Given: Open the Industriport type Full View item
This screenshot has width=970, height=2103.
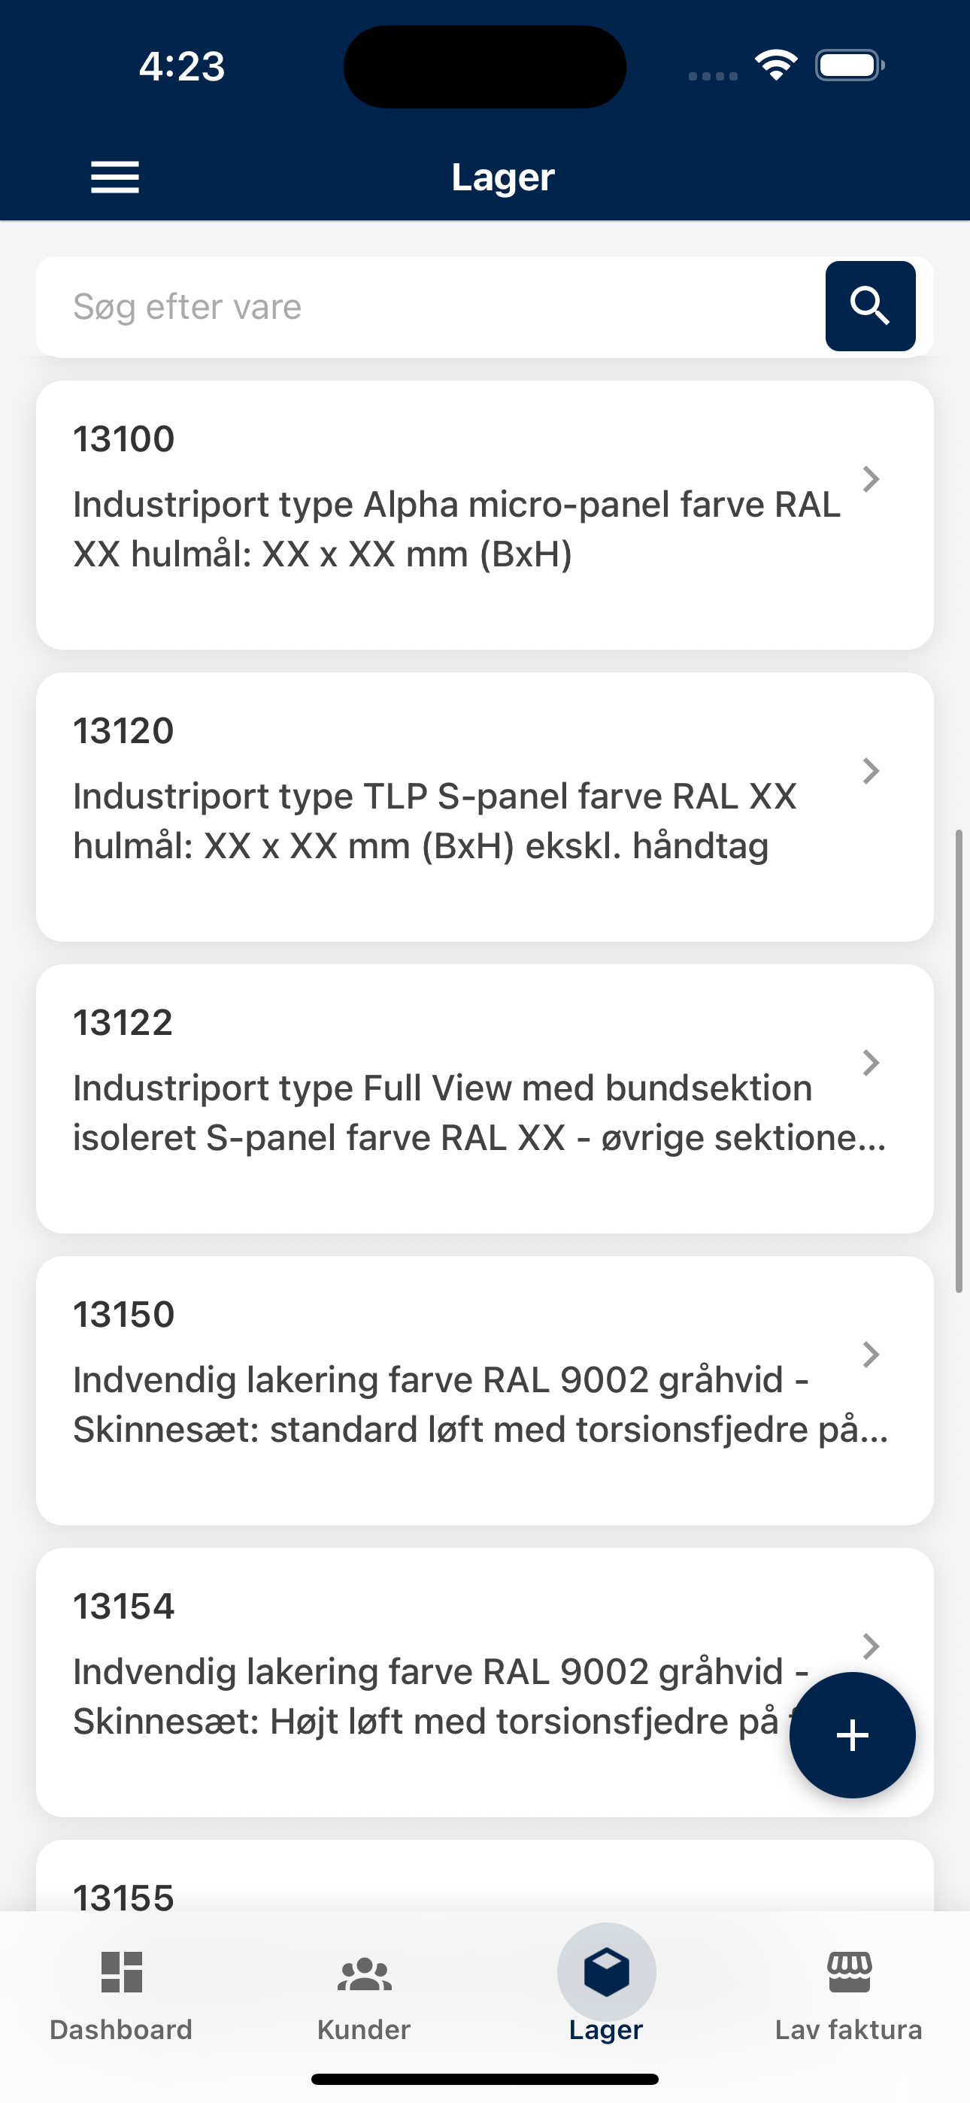Looking at the screenshot, I should pyautogui.click(x=456, y=1112).
